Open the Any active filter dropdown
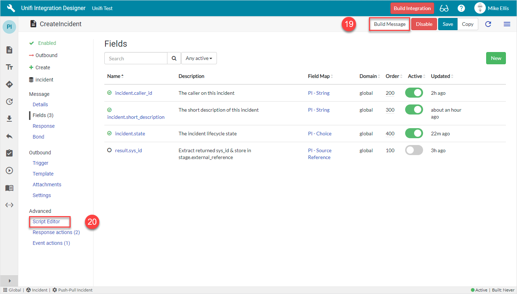Screen dimensions: 517x294 (199, 59)
